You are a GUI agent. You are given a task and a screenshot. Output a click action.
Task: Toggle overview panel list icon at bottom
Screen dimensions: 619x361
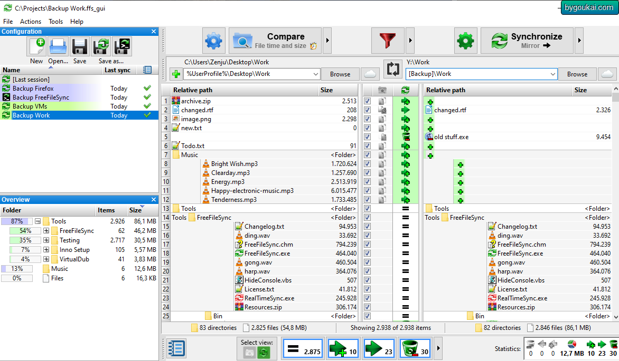(176, 348)
